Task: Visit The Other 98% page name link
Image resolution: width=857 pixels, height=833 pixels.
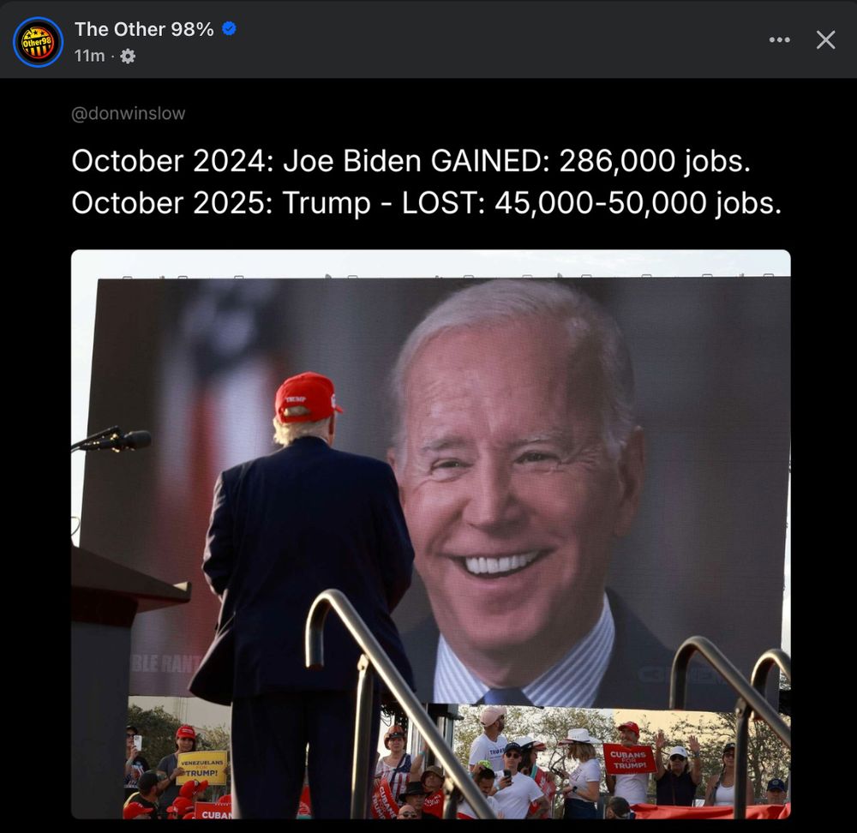Action: tap(144, 29)
